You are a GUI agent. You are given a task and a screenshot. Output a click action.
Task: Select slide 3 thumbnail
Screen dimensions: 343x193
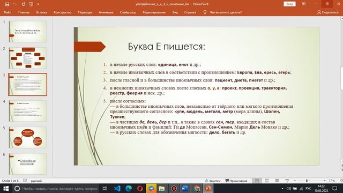(x=27, y=85)
